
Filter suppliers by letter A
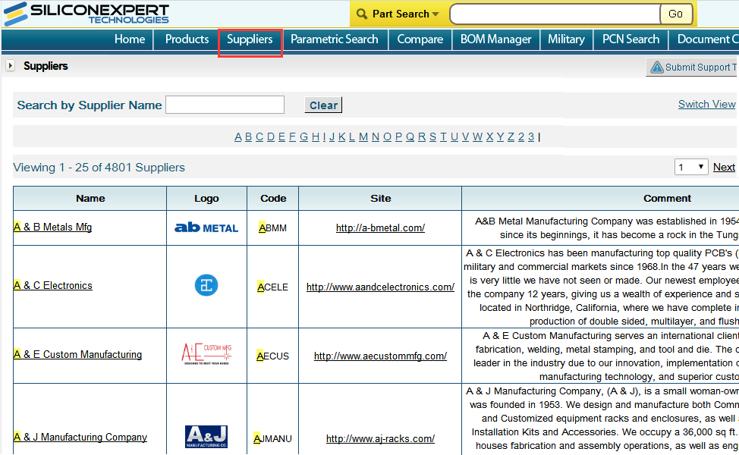click(238, 136)
